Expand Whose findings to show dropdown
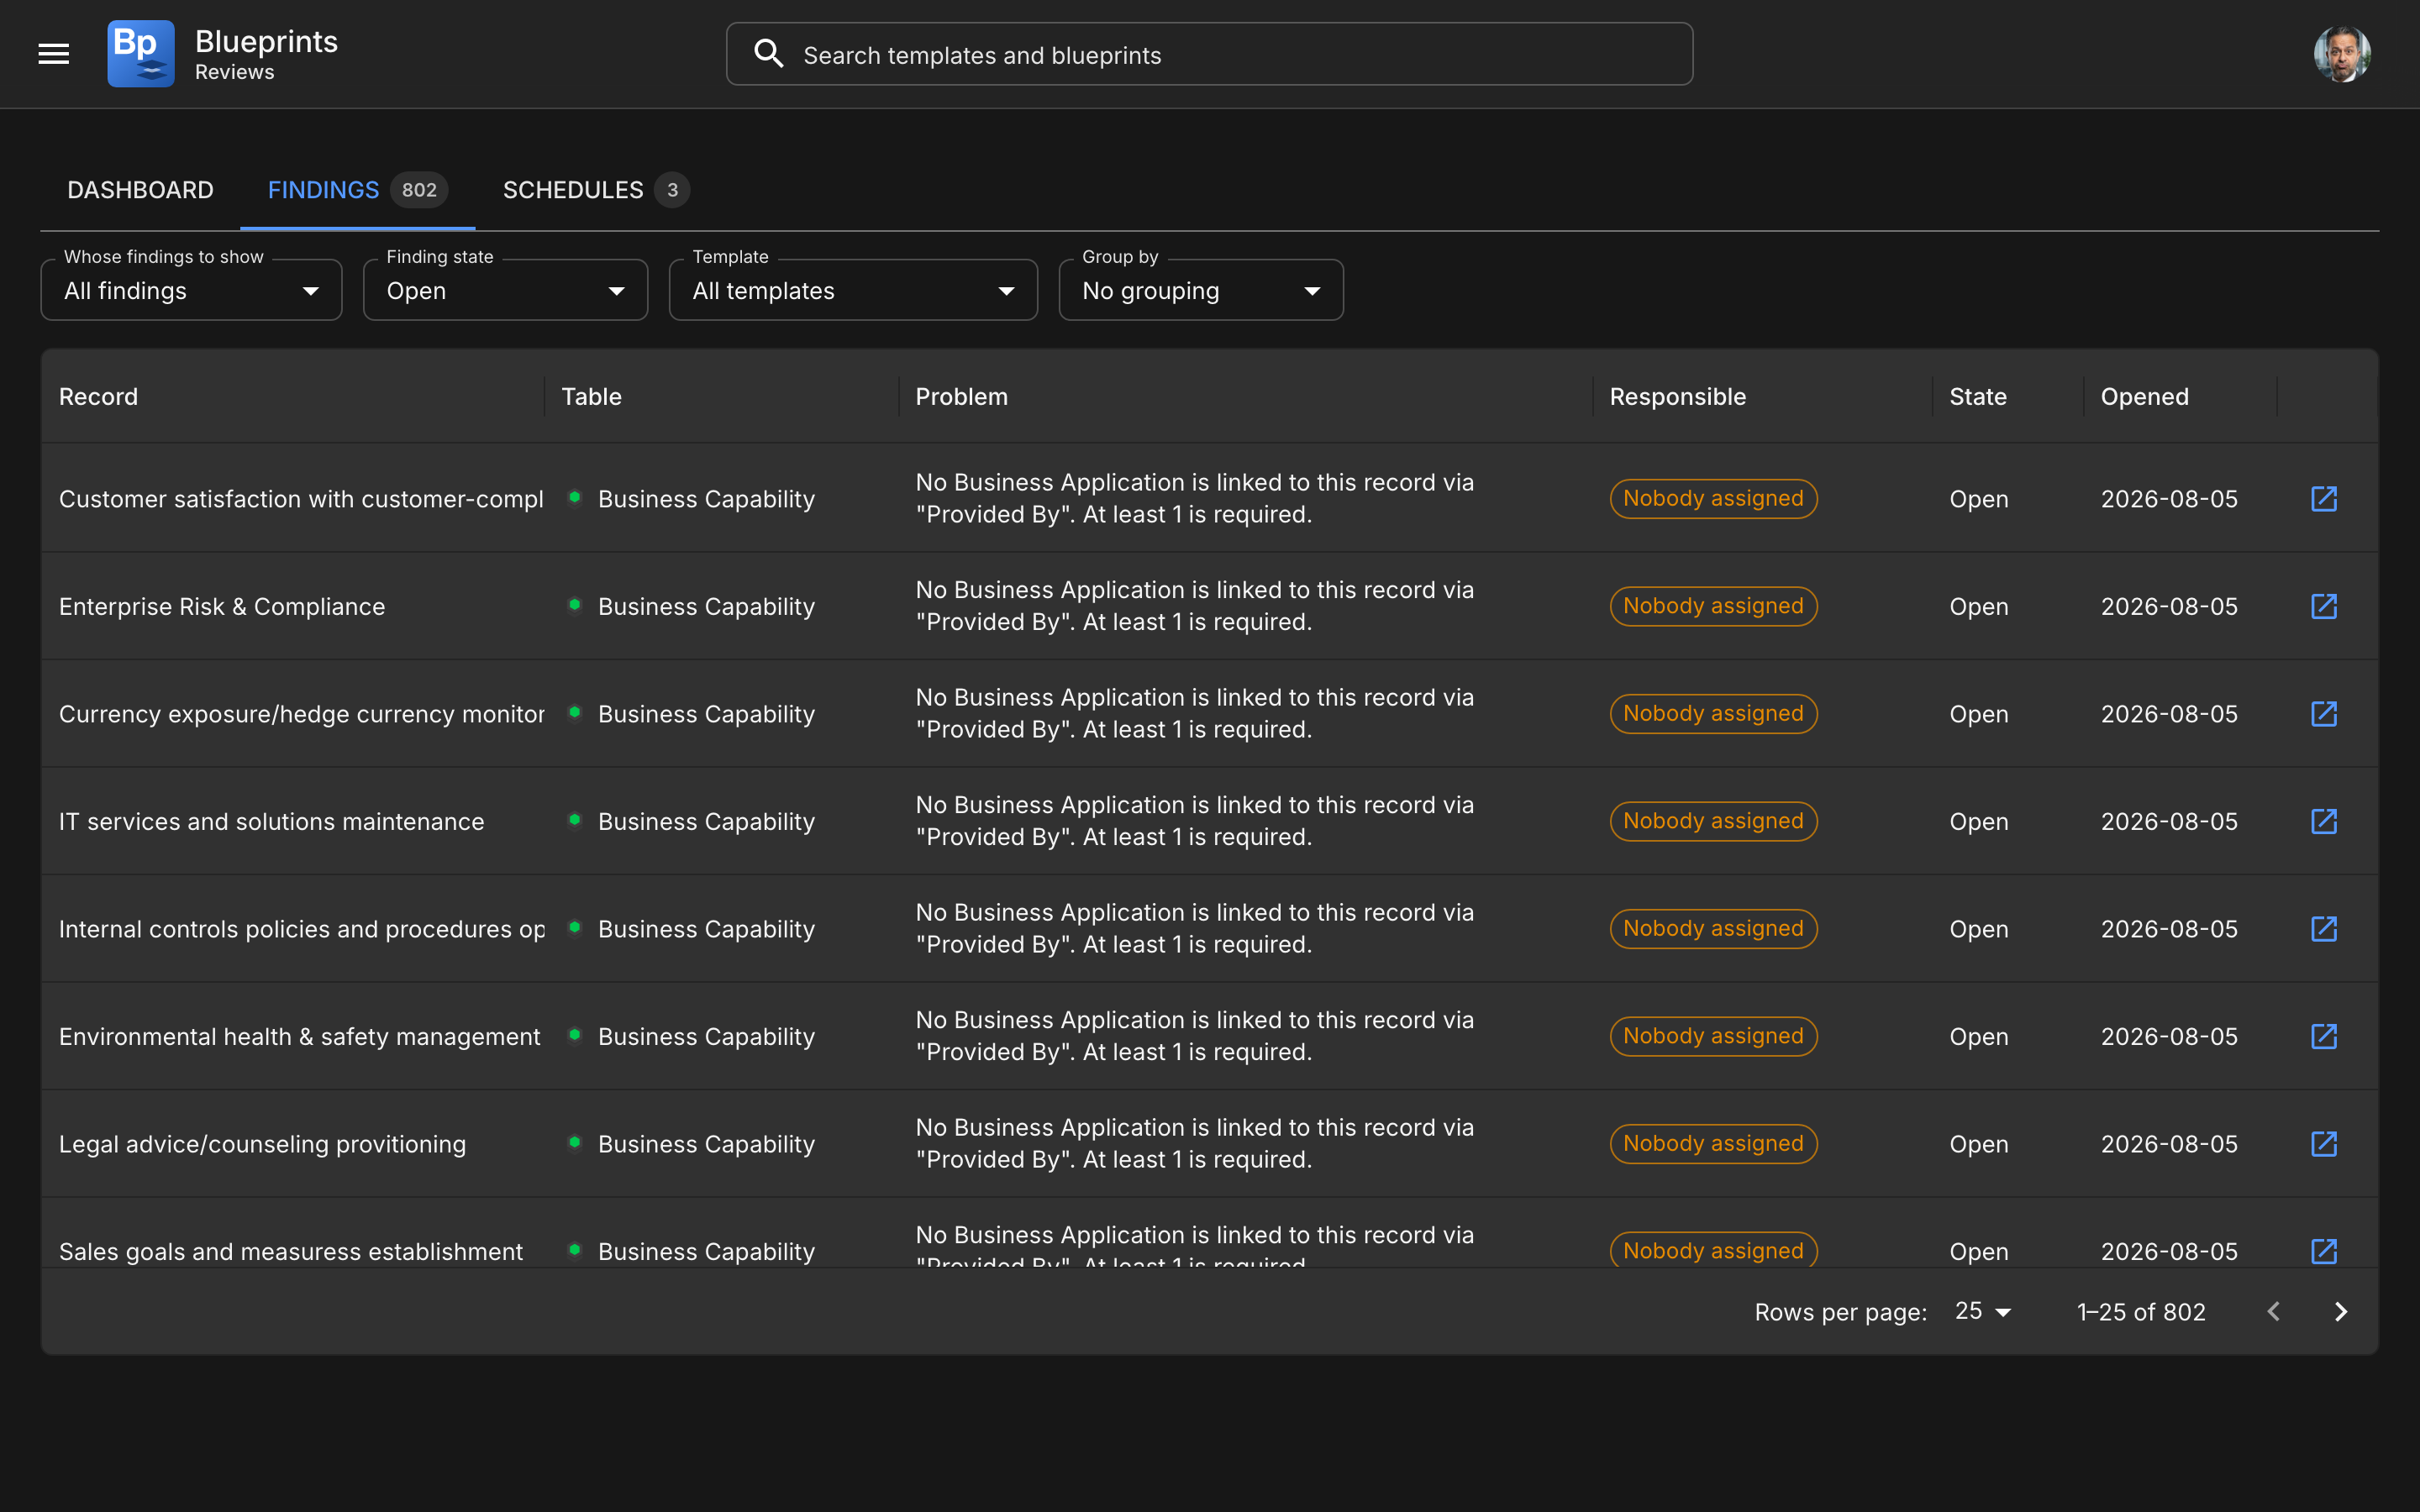The image size is (2420, 1512). (x=191, y=290)
